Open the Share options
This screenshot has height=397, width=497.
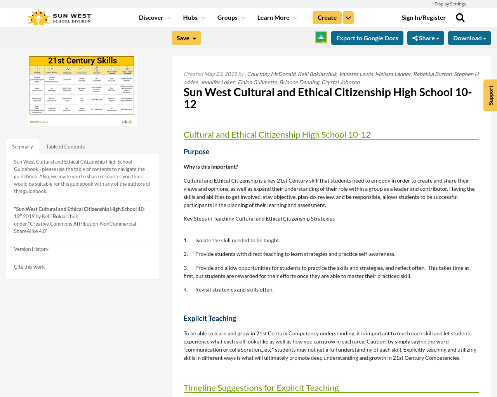pyautogui.click(x=426, y=38)
